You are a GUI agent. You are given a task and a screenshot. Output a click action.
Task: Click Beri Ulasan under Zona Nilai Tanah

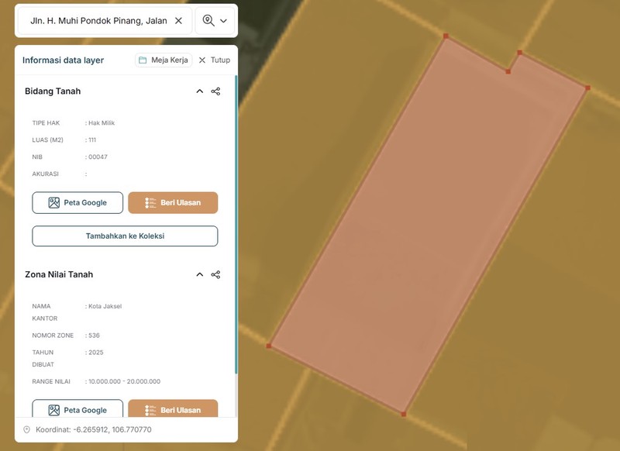coord(173,410)
